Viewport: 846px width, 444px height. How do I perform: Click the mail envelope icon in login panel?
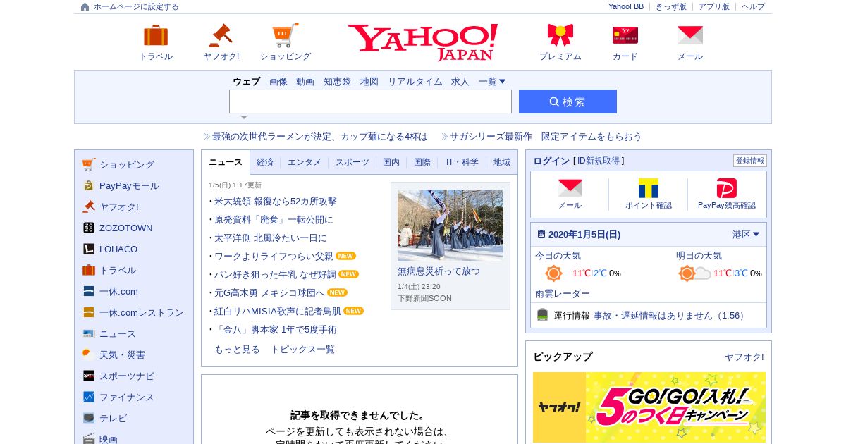click(570, 188)
